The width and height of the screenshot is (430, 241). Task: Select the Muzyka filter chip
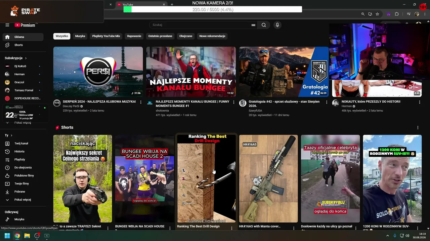click(x=80, y=36)
